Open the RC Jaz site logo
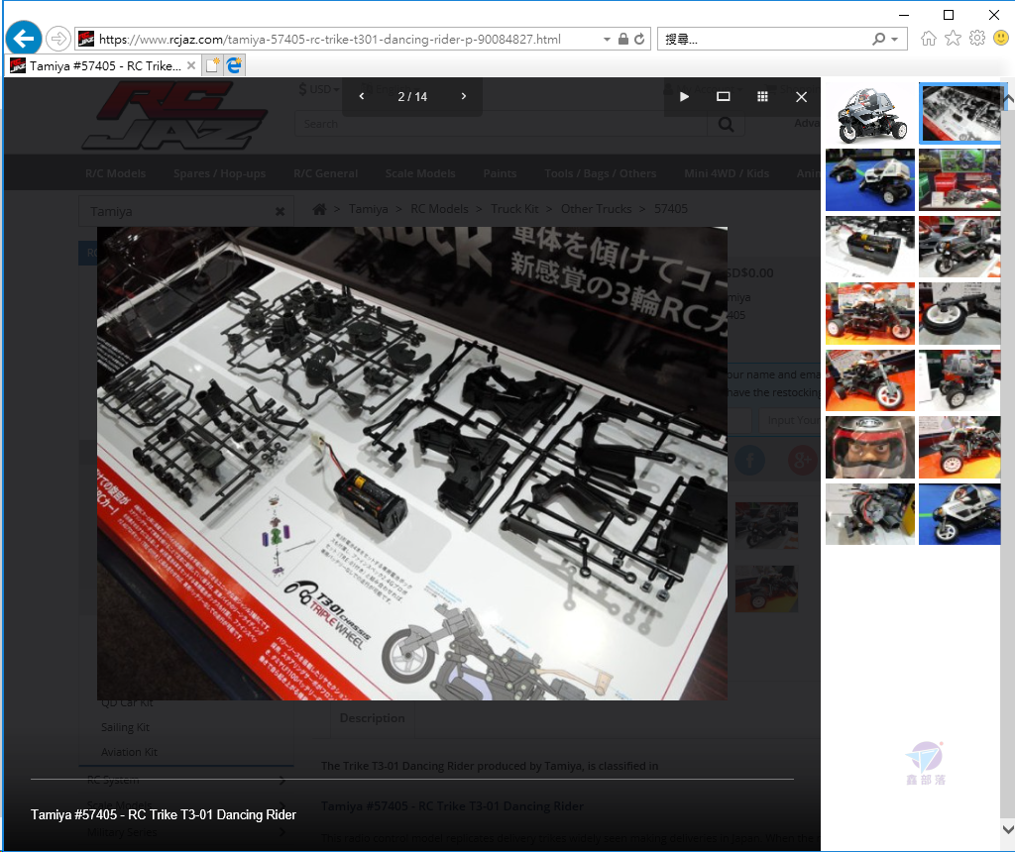Screen dimensions: 1015x852 (x=173, y=115)
